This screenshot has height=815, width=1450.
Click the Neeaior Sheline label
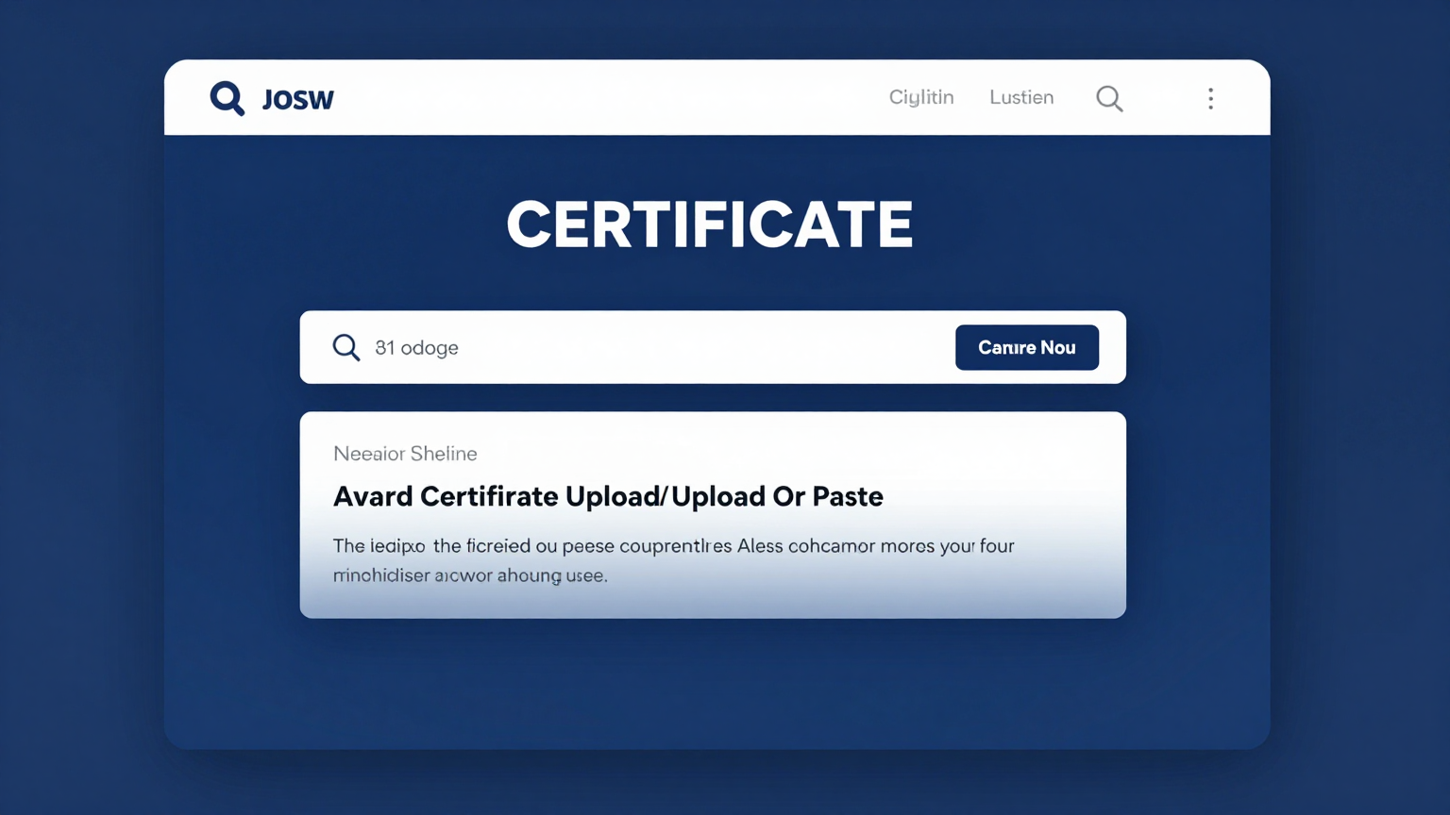click(405, 454)
